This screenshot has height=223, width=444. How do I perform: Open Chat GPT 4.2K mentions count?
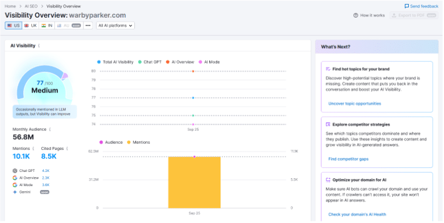(x=46, y=171)
